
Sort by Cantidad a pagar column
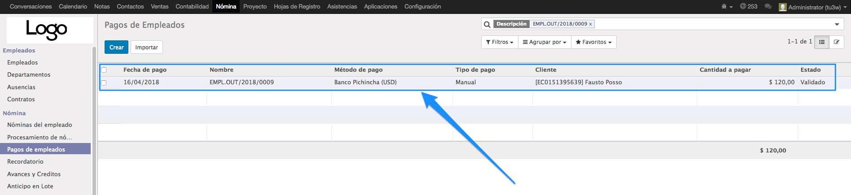(725, 70)
